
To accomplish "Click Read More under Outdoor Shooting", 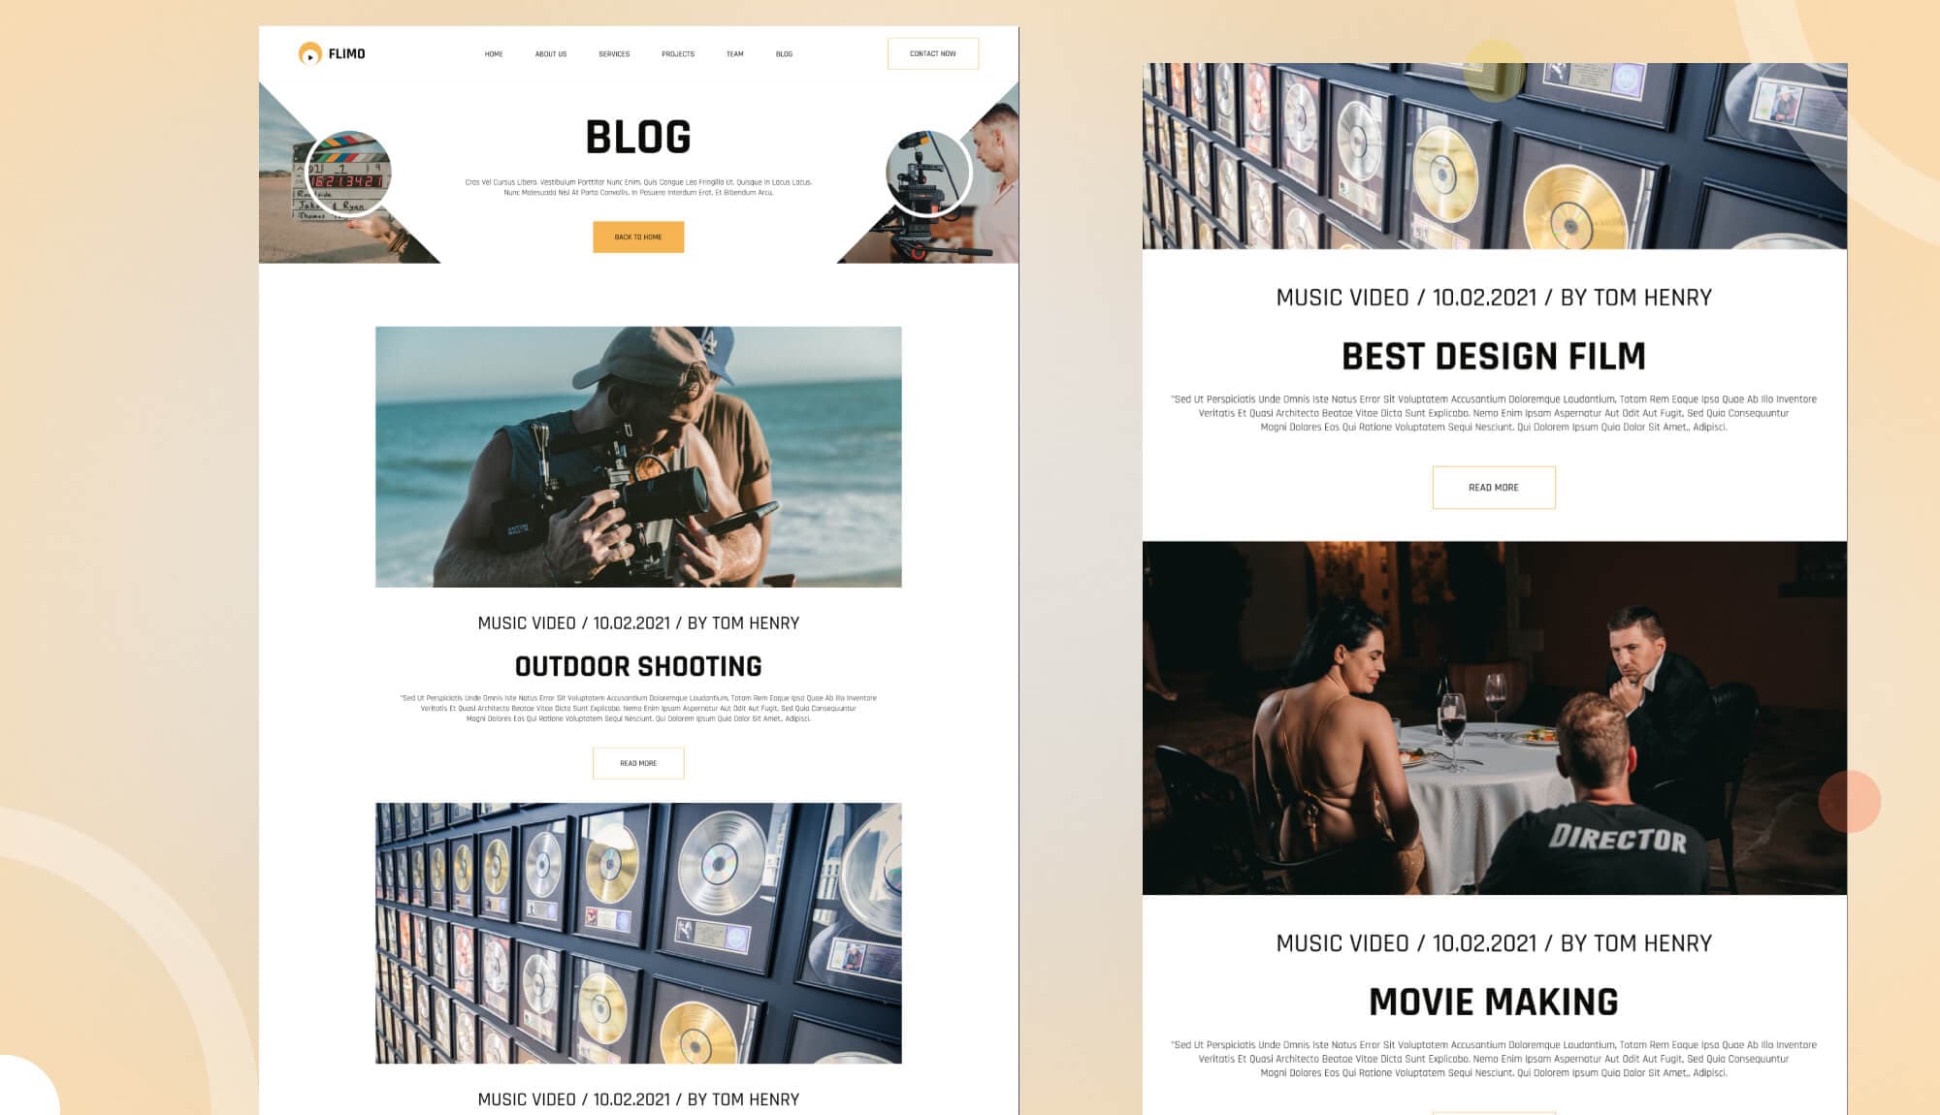I will [x=638, y=763].
